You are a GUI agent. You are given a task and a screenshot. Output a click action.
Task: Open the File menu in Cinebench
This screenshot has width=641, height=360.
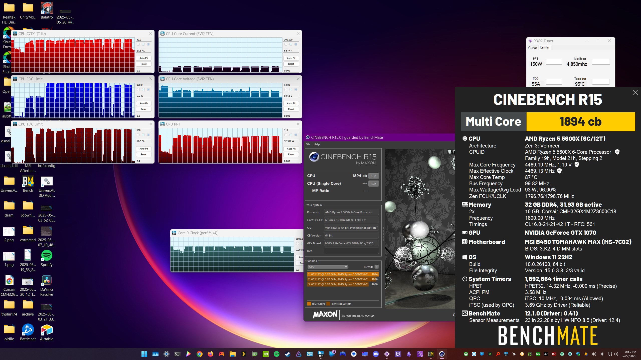coord(308,144)
